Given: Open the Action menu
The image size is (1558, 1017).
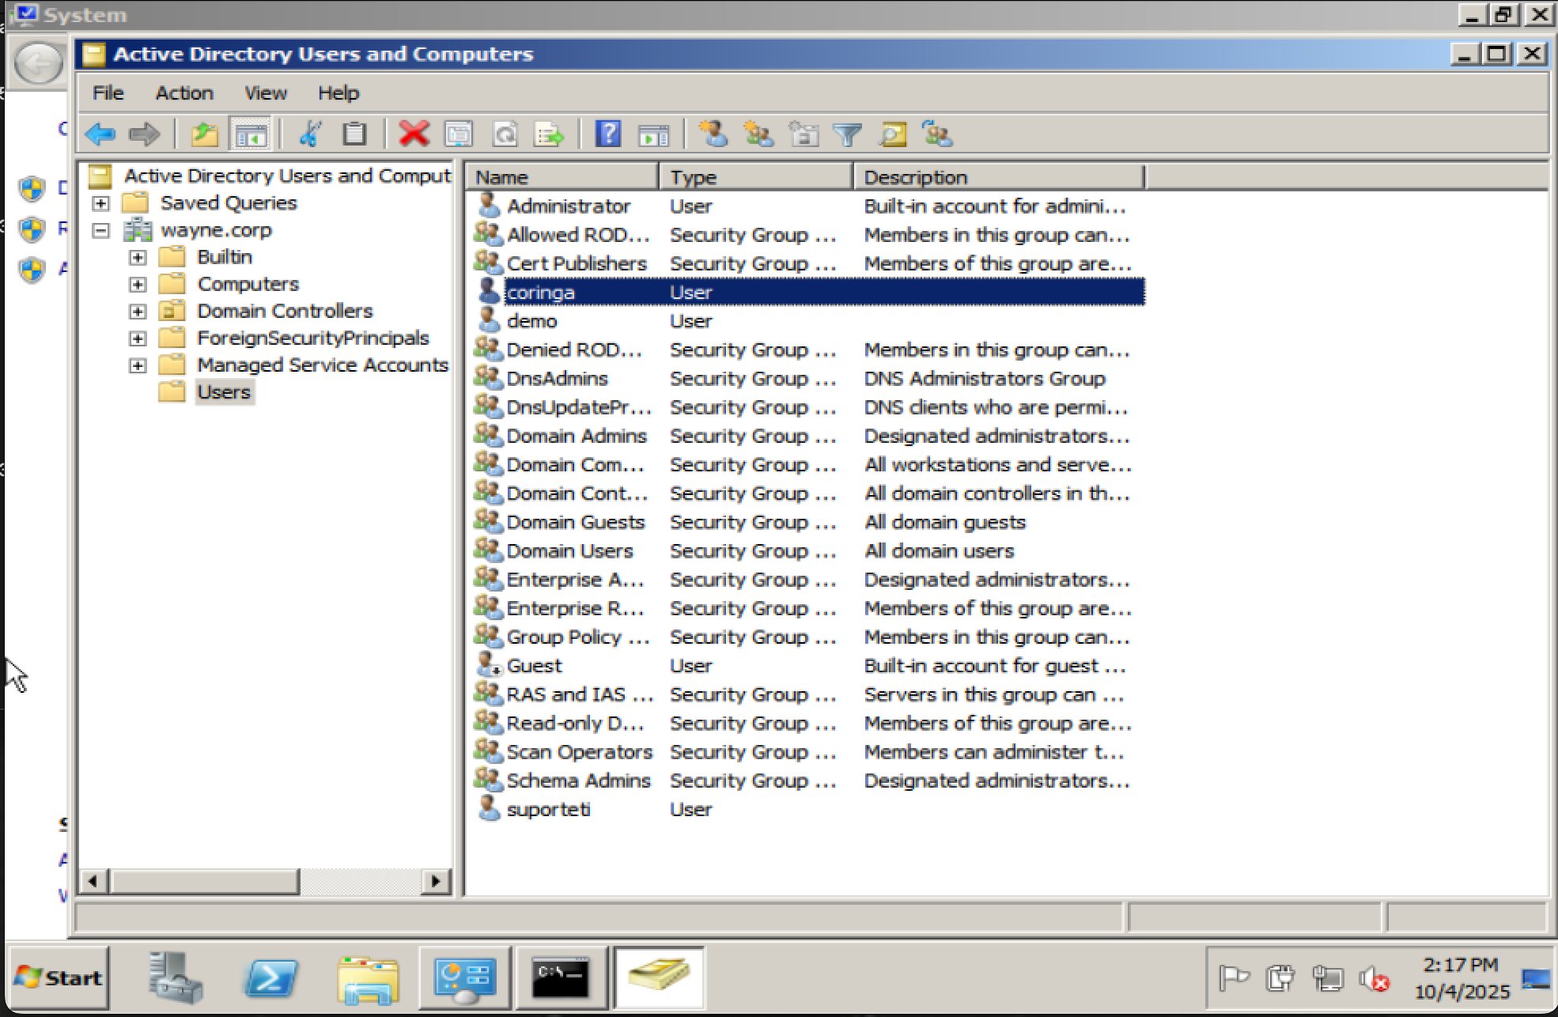Looking at the screenshot, I should point(184,93).
